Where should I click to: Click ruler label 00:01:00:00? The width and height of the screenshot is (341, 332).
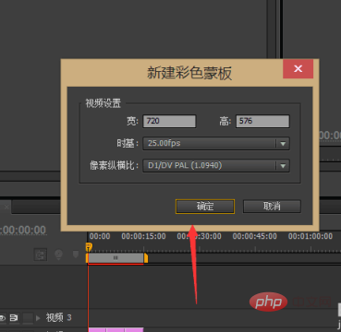(311, 236)
